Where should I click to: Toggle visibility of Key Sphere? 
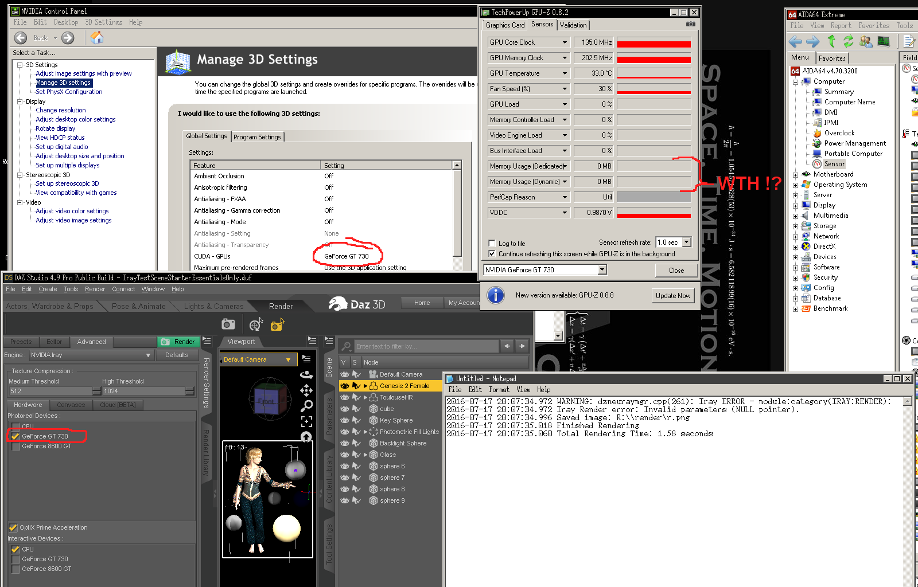(345, 420)
